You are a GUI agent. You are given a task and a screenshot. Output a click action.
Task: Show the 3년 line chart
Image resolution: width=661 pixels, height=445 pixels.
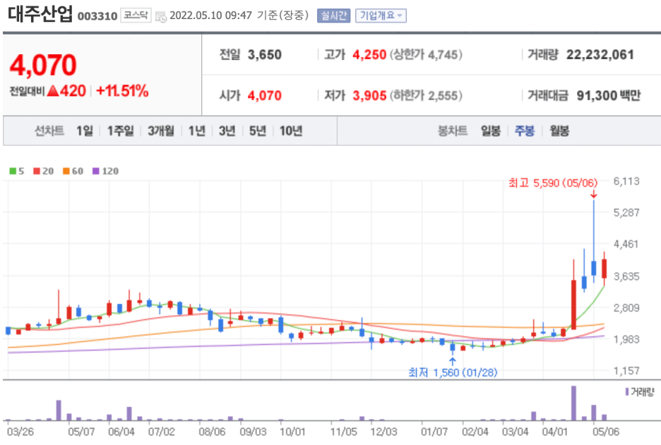point(227,131)
